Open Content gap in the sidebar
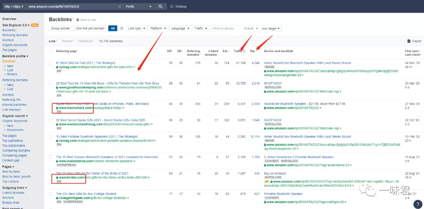This screenshot has width=424, height=209. [11, 161]
